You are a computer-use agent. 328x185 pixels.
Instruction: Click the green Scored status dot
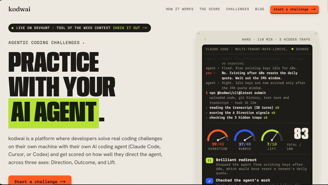(x=293, y=49)
